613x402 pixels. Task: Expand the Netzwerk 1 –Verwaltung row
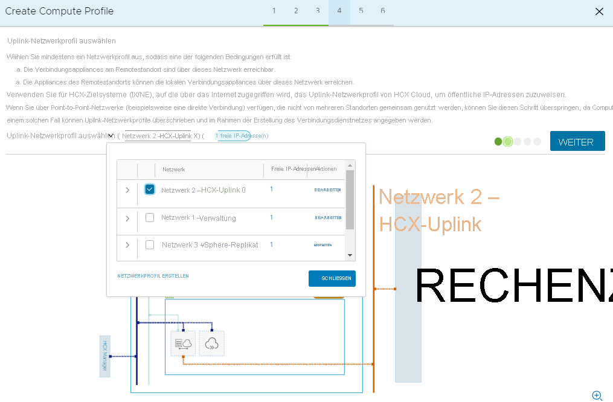(127, 219)
